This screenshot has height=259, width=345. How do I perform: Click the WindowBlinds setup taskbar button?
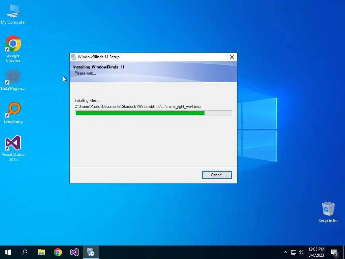click(91, 252)
